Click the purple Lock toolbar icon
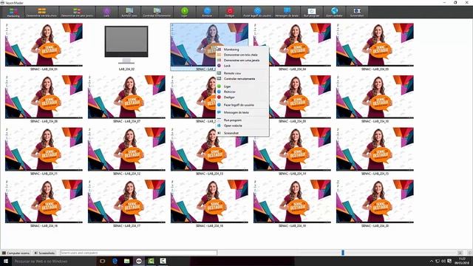Viewport: 473px width, 266px height. point(106,12)
